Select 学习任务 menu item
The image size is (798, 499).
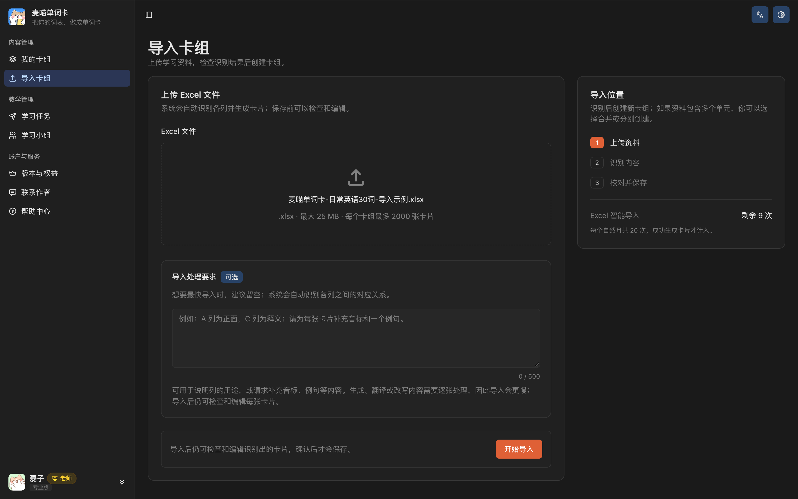tap(67, 116)
